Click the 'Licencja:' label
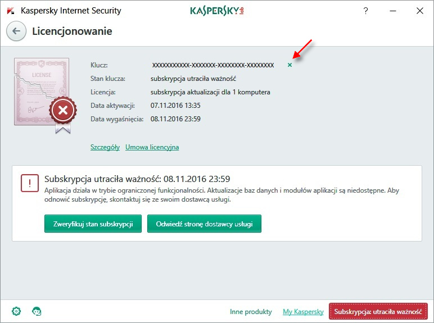 pos(103,92)
